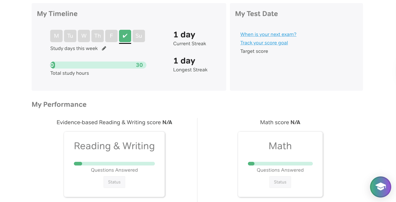Open the Math performance card
Screen dimensions: 396x202
click(x=280, y=146)
